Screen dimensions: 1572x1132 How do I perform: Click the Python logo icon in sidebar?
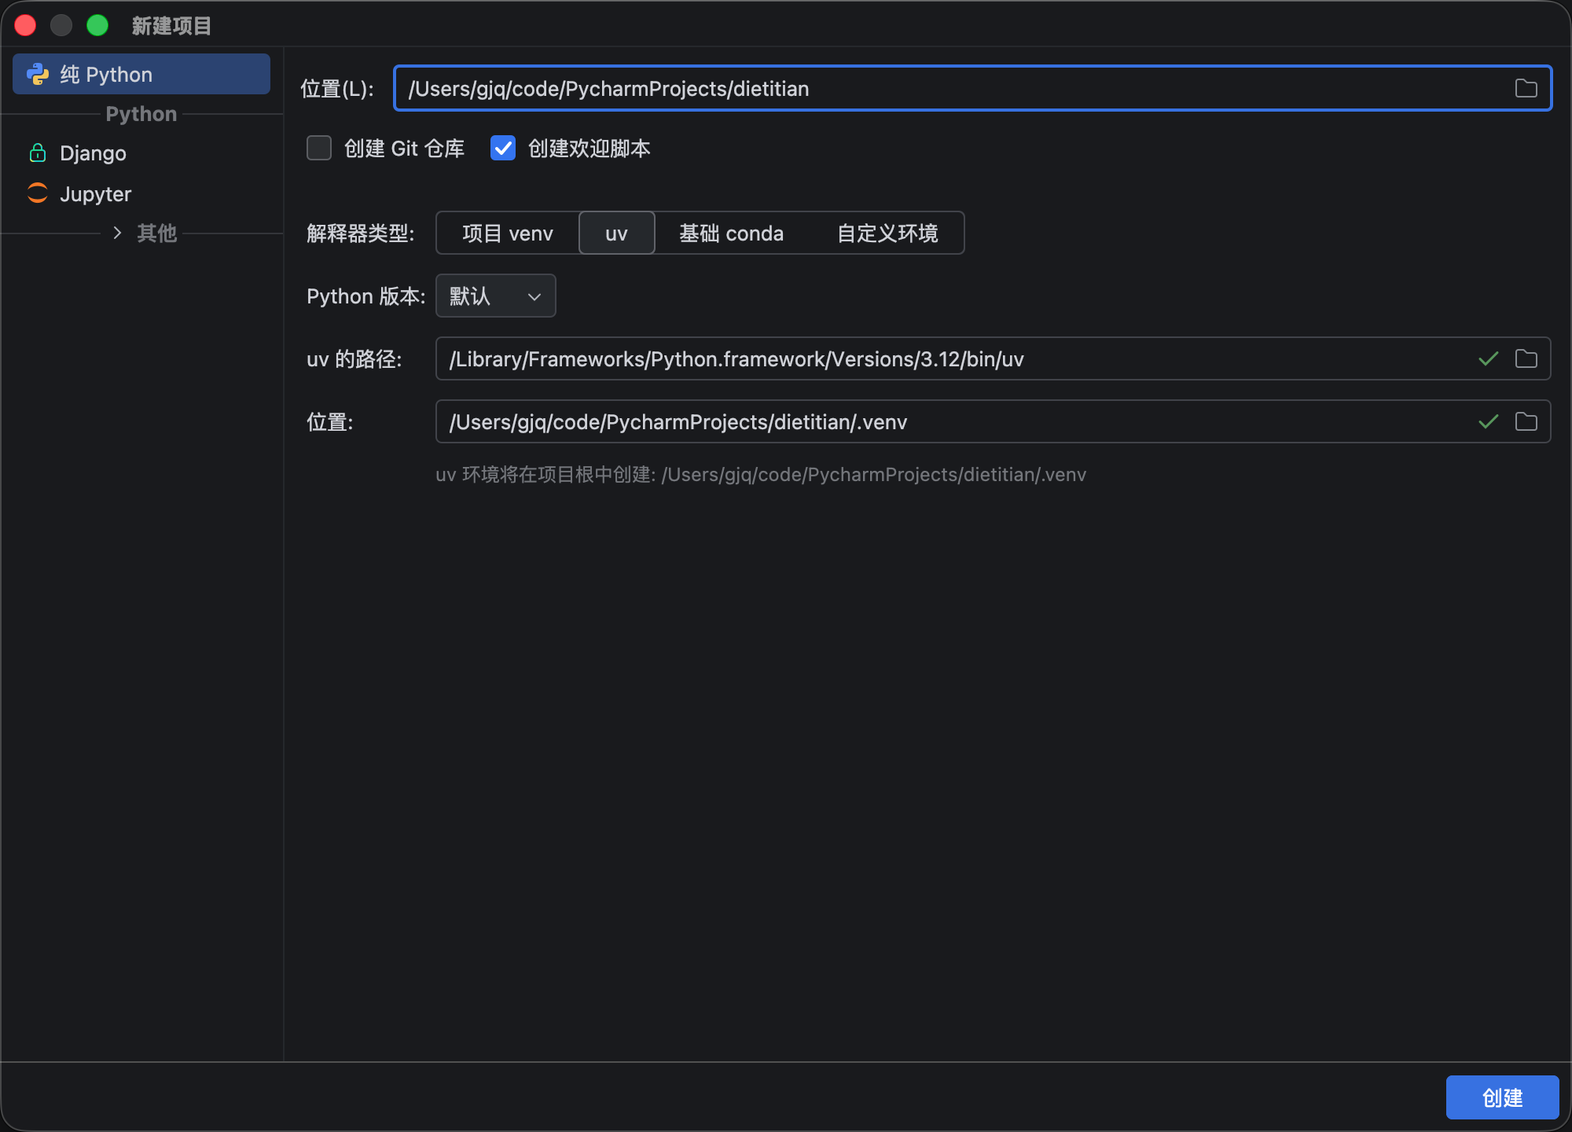pyautogui.click(x=38, y=75)
